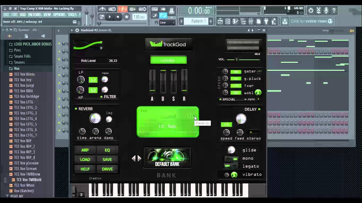This screenshot has width=362, height=203.
Task: Open the Mixer from the FL Studio toolbar
Action: 251,21
